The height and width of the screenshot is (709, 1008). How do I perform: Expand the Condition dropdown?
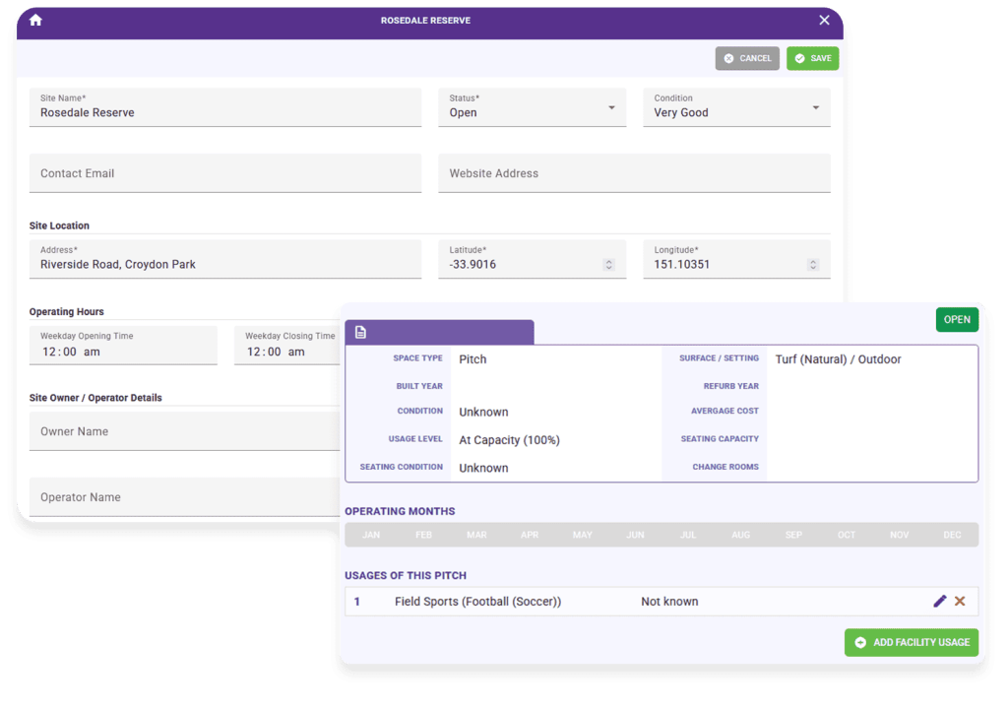[x=736, y=107]
